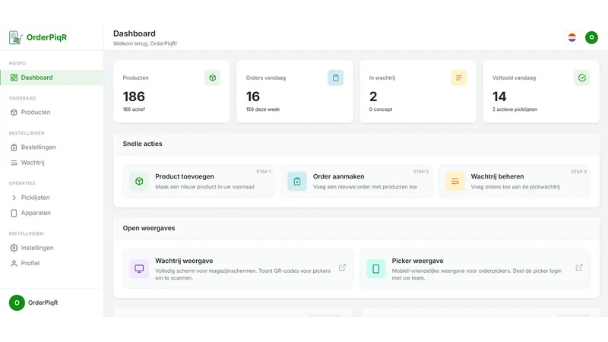
Task: Click the external link icon on Wachtrij weergave
Action: point(343,268)
